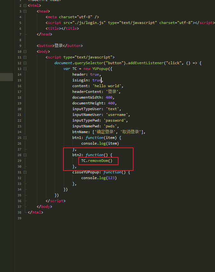Click the highlighted minimap region at left edge

[6, 77]
